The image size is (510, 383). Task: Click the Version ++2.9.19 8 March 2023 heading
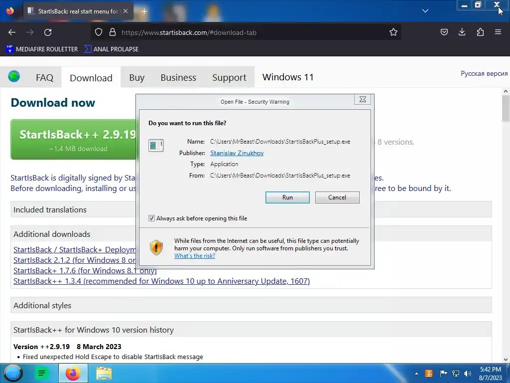pyautogui.click(x=67, y=347)
